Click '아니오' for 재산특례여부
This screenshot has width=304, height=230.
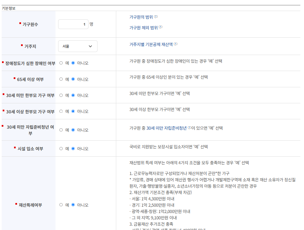pyautogui.click(x=73, y=205)
